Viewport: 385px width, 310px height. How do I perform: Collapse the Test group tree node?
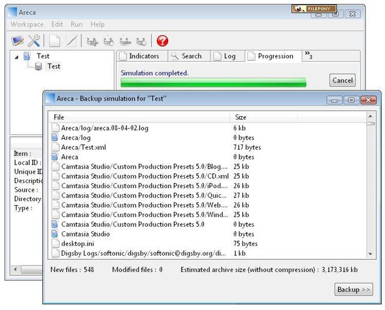16,57
